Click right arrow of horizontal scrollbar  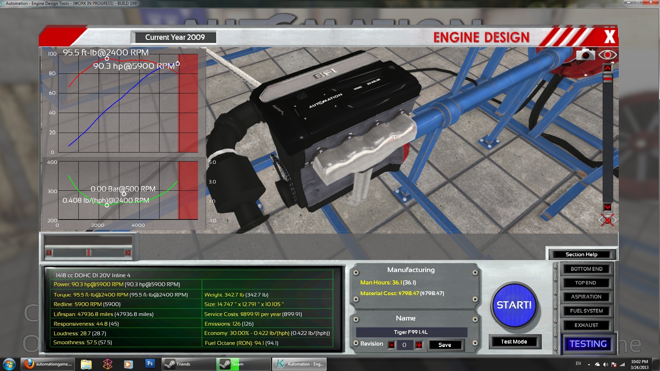coord(128,253)
